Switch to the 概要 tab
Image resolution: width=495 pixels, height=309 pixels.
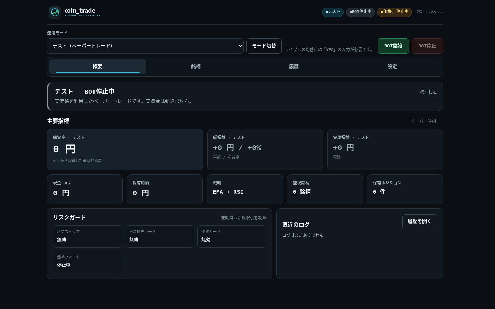[98, 67]
